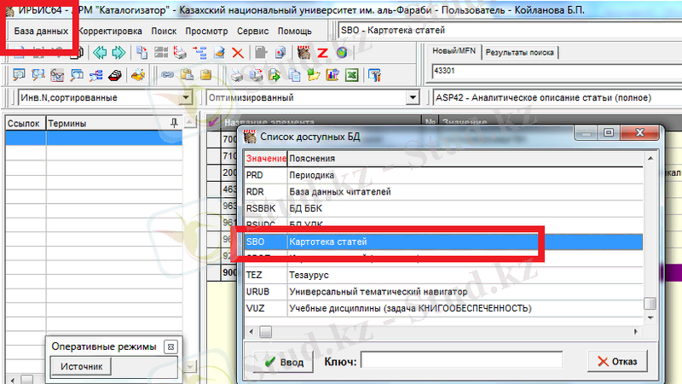The height and width of the screenshot is (384, 682).
Task: Click the database list scroll up arrow
Action: [x=650, y=158]
